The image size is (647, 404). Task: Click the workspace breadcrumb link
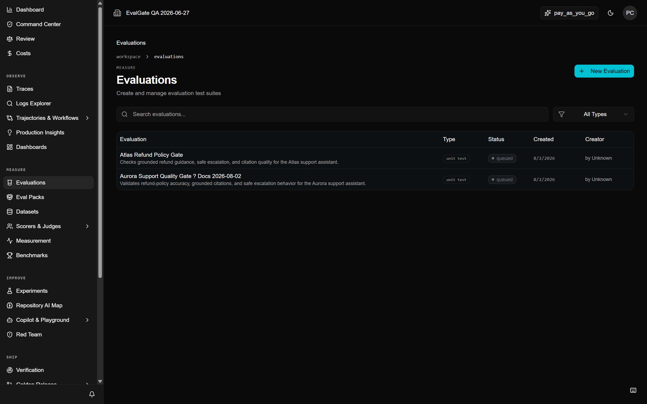128,57
